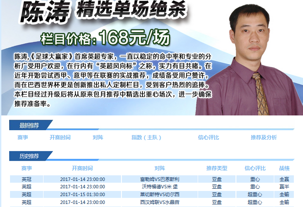Select 开赛时间 header in the 最新推荐 table
This screenshot has height=207, width=303.
[x=60, y=137]
